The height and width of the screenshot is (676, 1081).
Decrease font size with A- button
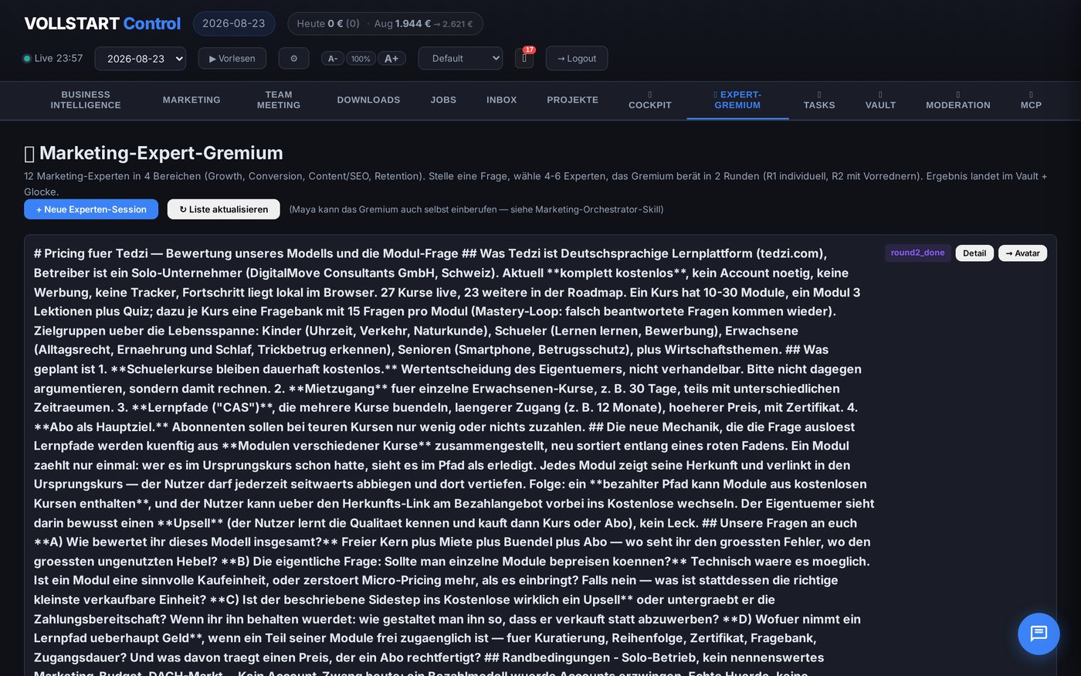(333, 59)
